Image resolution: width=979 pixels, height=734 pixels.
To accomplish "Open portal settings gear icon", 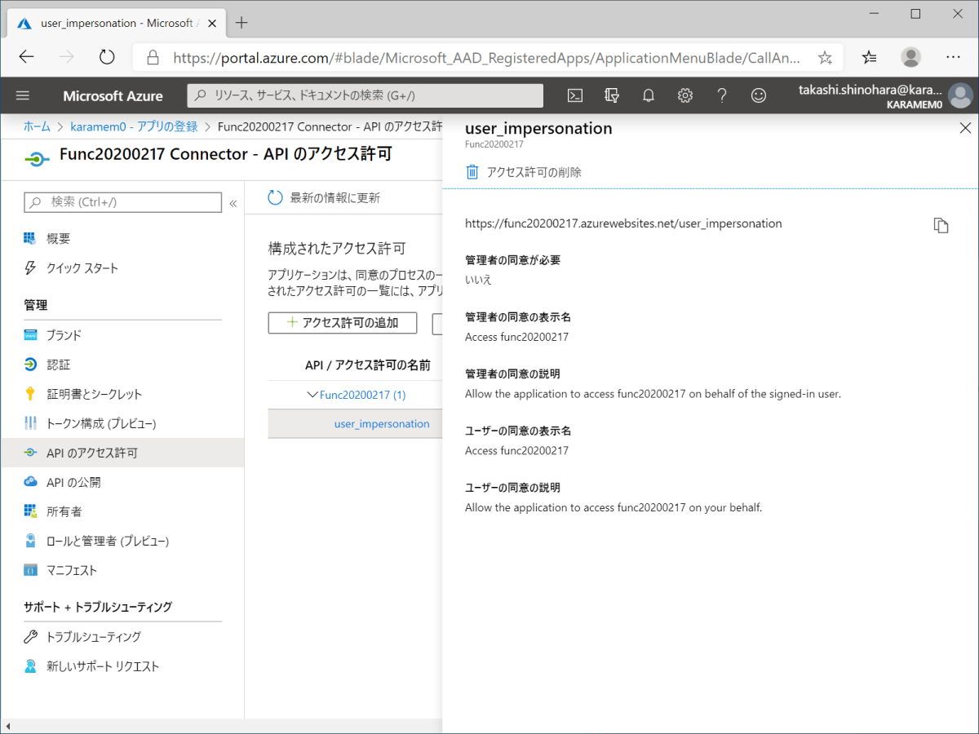I will (685, 95).
